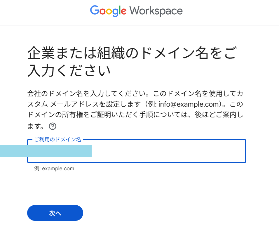
Task: Click the ご利用のドメイン名 floating field label
Action: (57, 140)
